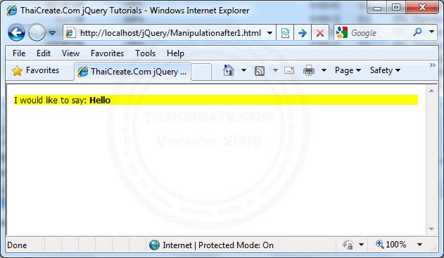Open the Edit menu
Image resolution: width=444 pixels, height=258 pixels.
click(x=44, y=53)
